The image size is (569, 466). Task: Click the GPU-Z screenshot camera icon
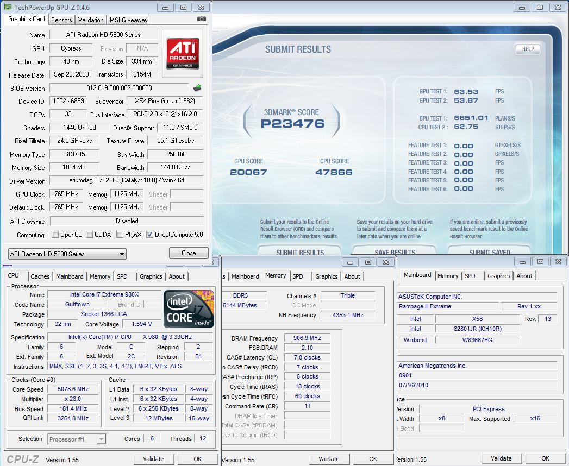pyautogui.click(x=202, y=19)
